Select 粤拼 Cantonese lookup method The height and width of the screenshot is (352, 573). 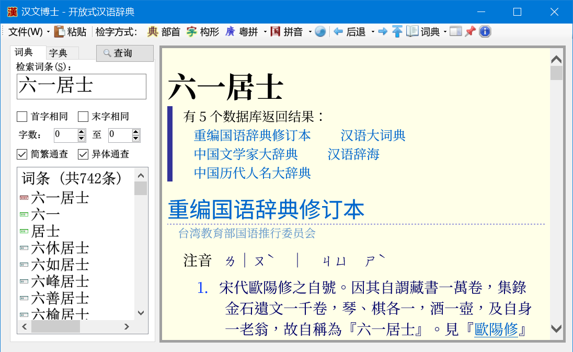coord(242,32)
